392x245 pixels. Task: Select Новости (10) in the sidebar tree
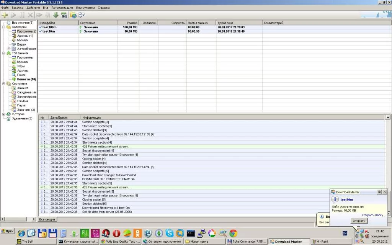[26, 79]
